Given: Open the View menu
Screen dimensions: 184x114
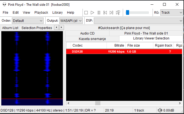Looking at the screenshot, I should click(26, 13).
